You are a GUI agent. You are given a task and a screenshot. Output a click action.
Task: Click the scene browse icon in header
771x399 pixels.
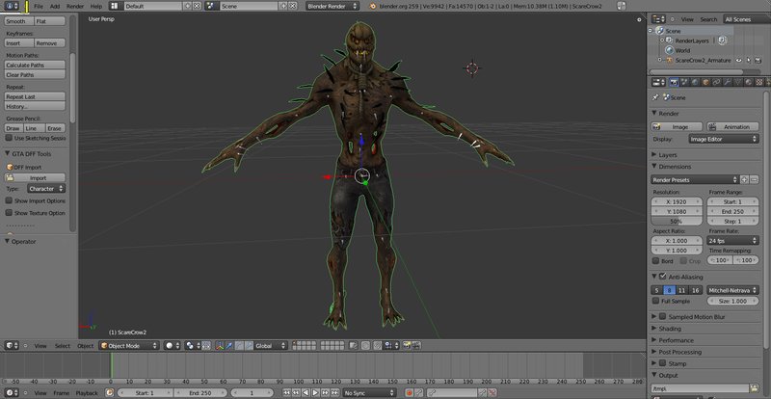coord(211,6)
